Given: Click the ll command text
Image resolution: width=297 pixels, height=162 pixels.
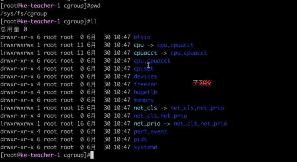Looking at the screenshot, I should [x=93, y=21].
